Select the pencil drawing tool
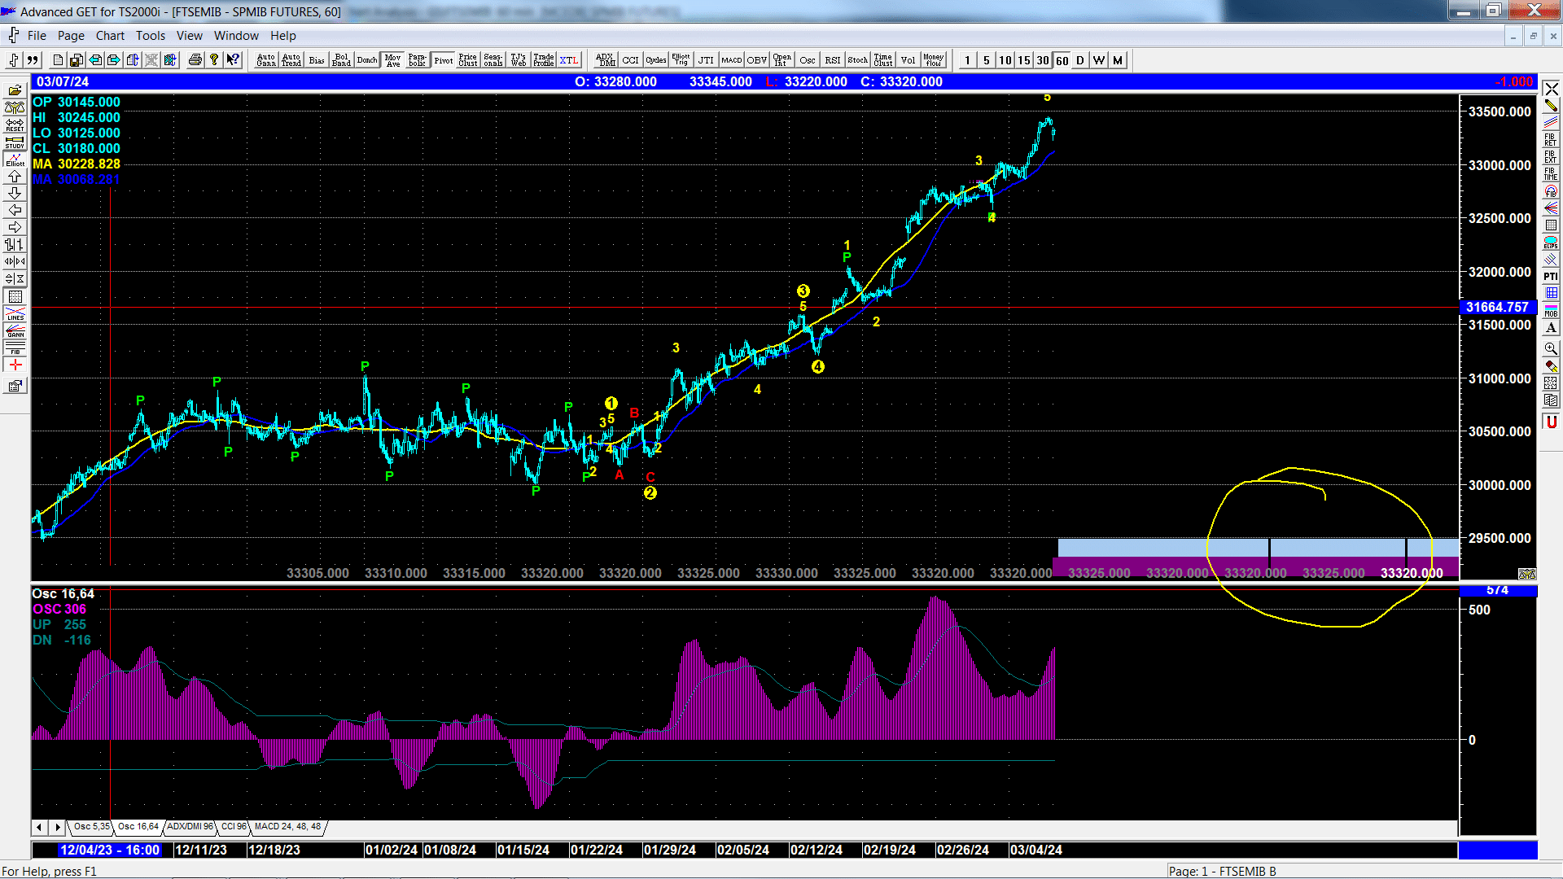Image resolution: width=1563 pixels, height=879 pixels. coord(1551,106)
